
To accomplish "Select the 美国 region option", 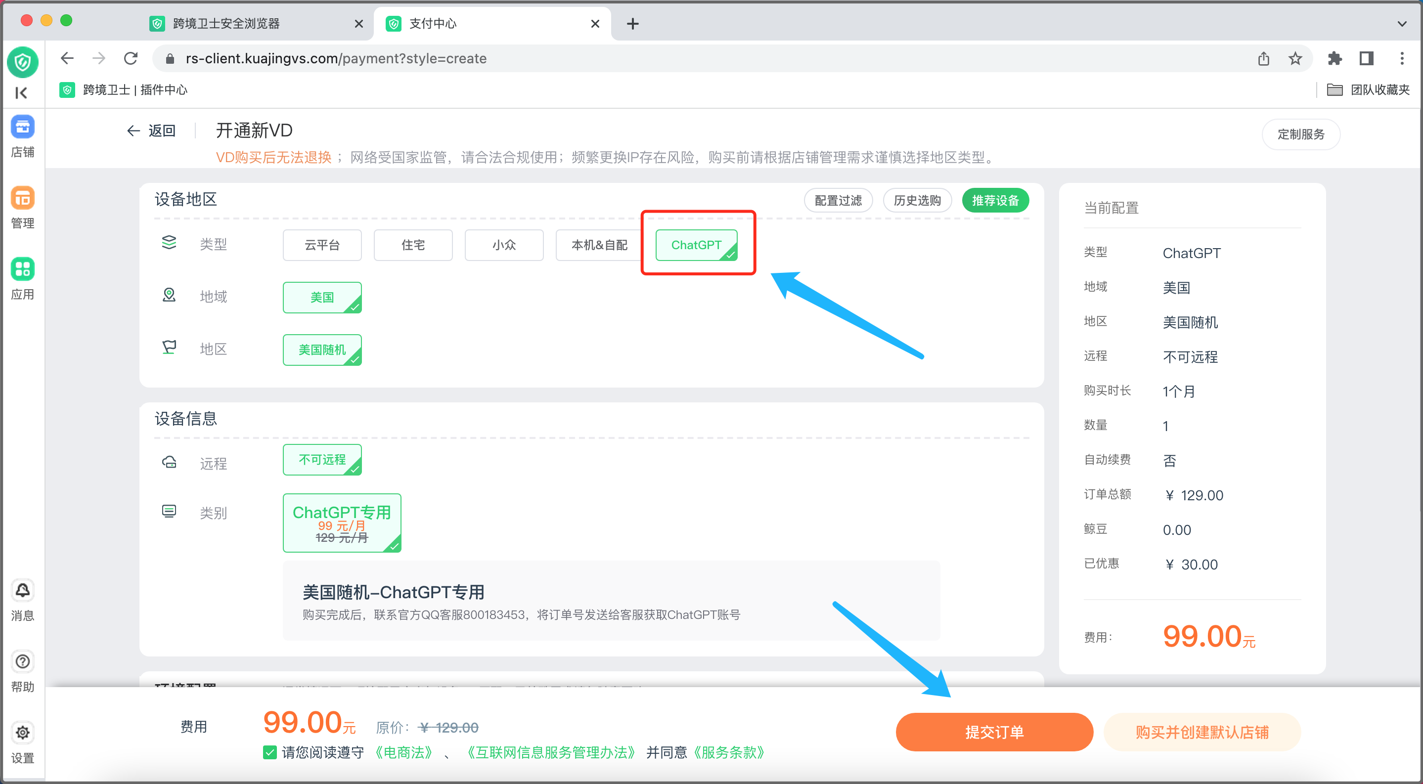I will click(322, 298).
